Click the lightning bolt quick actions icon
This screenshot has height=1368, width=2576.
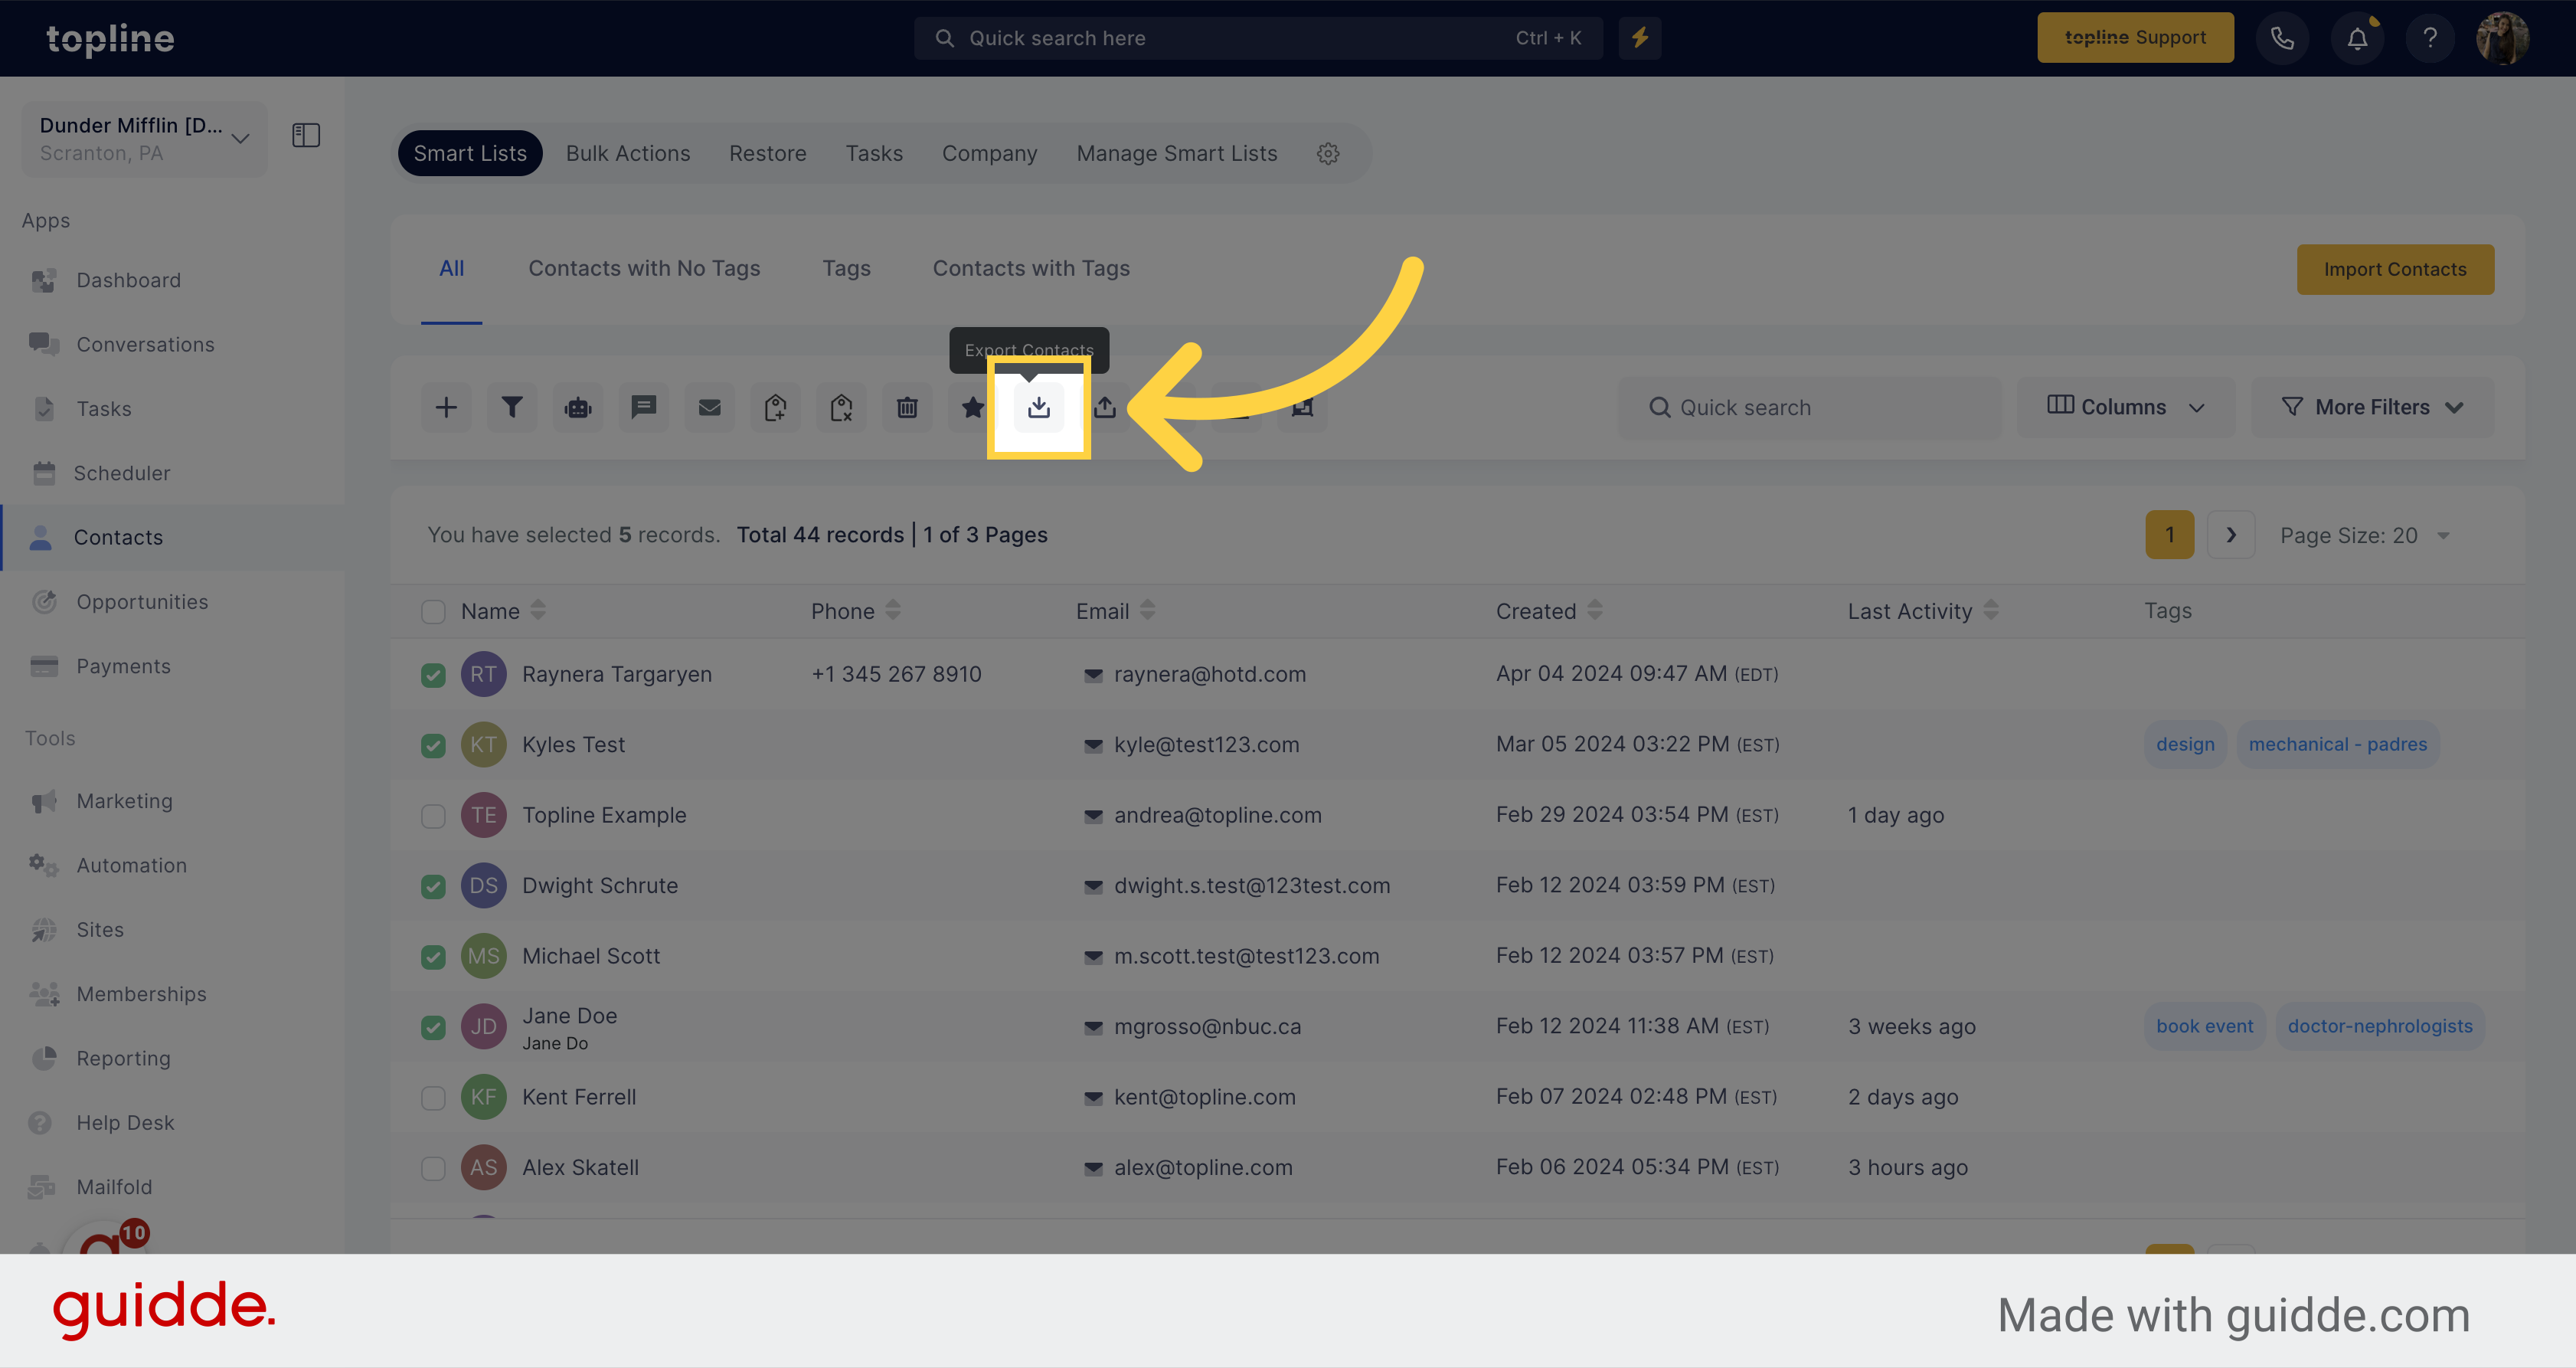pyautogui.click(x=1640, y=38)
